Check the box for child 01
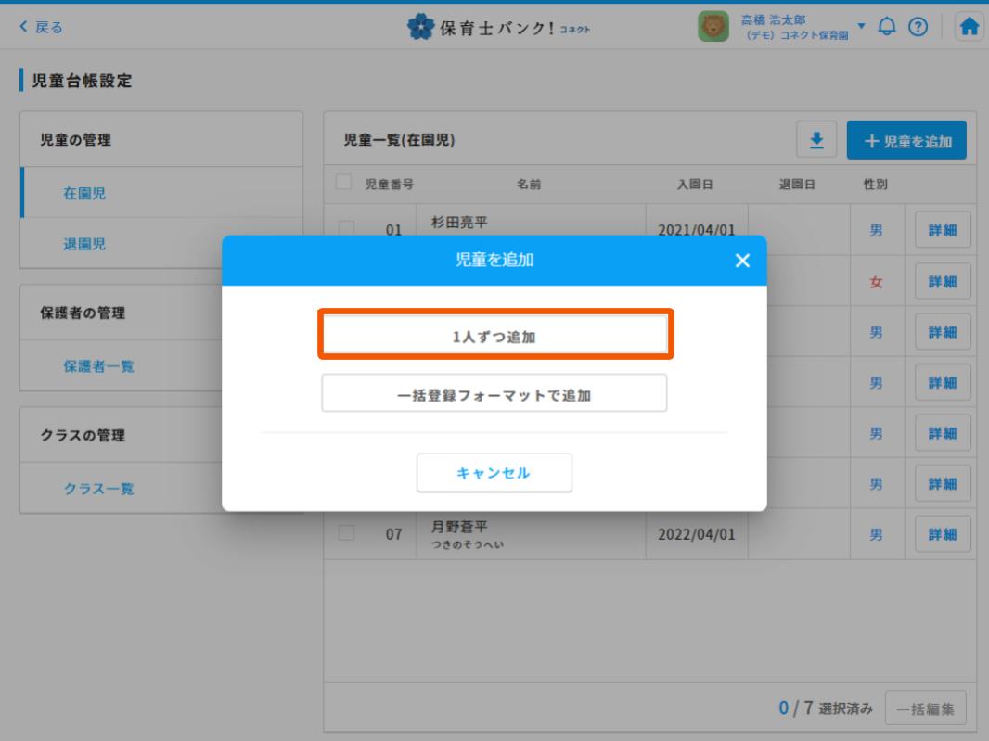The image size is (989, 741). pos(346,228)
